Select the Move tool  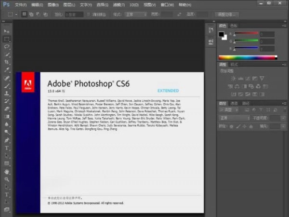point(7,31)
